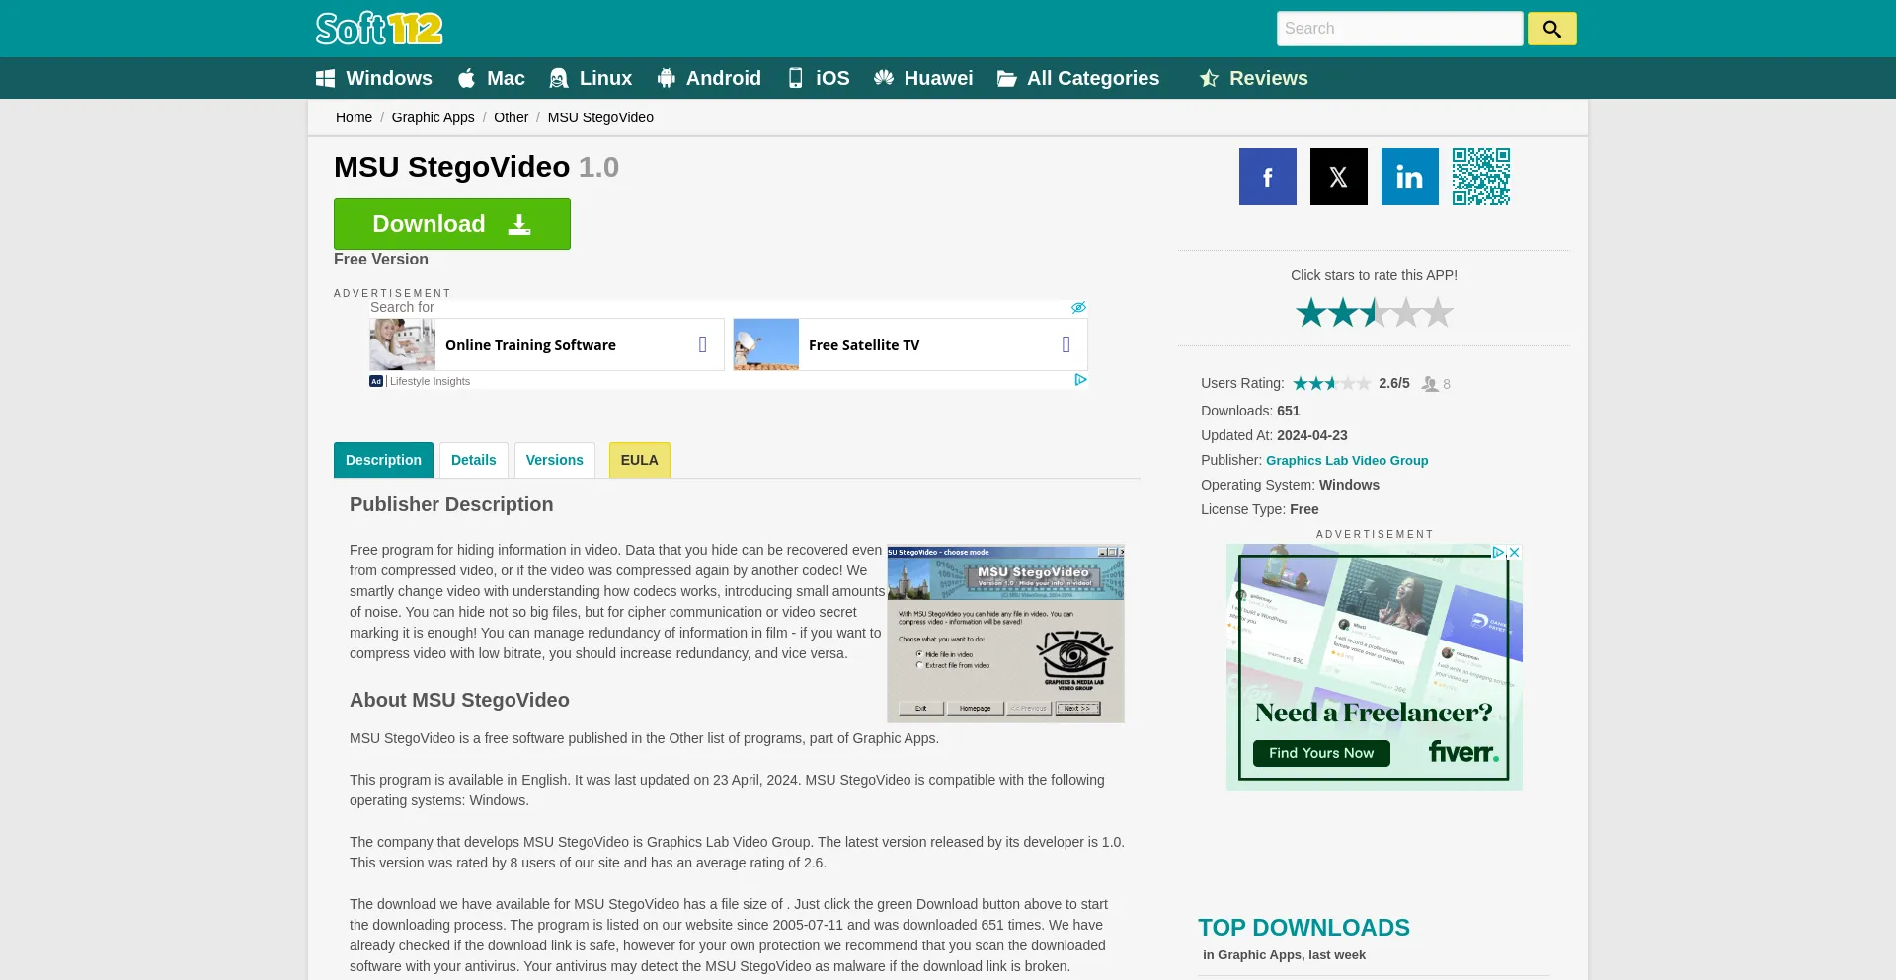Screen dimensions: 1896x980
Task: Click the TOP DOWNLOADS heading
Action: (x=1303, y=928)
